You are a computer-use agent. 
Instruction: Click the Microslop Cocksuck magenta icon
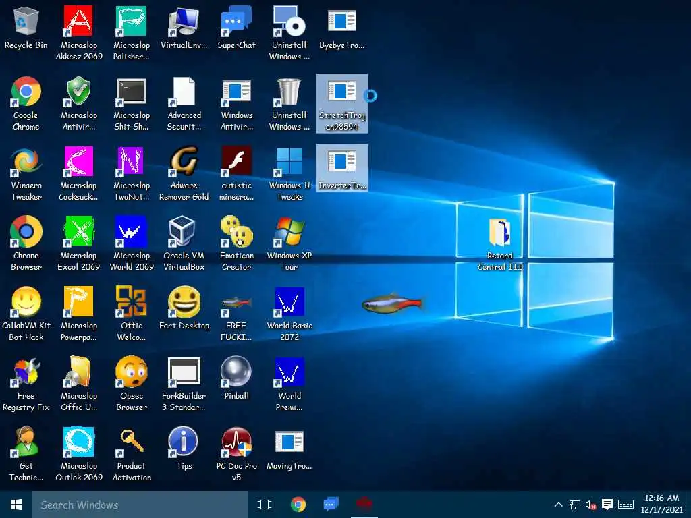coord(78,161)
